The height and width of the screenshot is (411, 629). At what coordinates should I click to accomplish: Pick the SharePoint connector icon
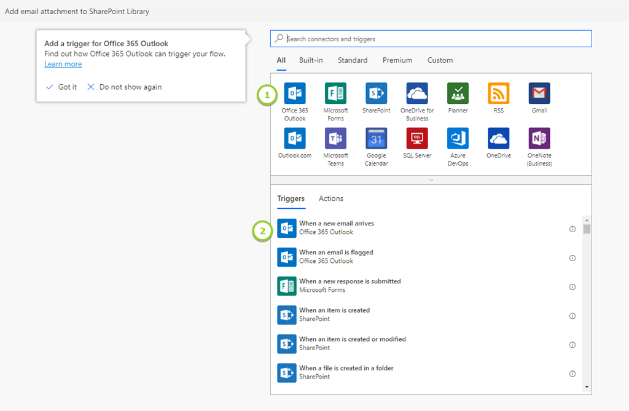pos(376,93)
